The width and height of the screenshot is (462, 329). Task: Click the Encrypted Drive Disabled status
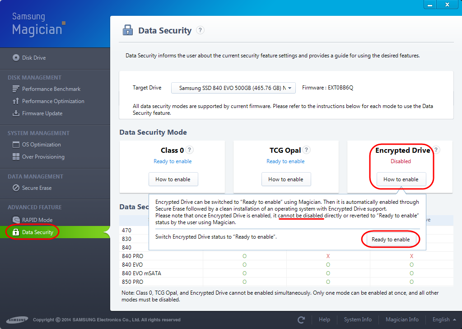point(401,161)
